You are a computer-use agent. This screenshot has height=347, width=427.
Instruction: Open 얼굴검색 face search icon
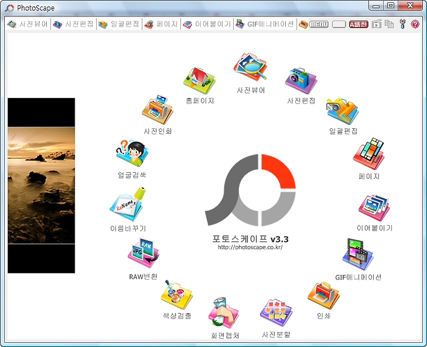tap(132, 153)
